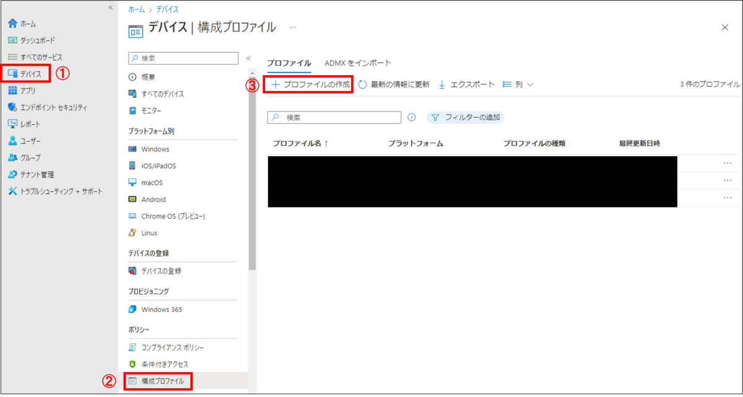
Task: Open the ダッシュボード dashboard icon
Action: tap(12, 40)
